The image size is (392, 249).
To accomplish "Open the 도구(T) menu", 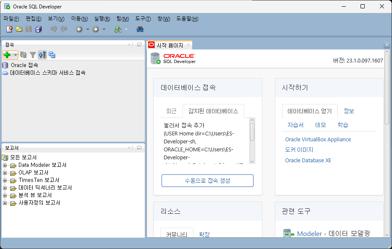I will (143, 19).
